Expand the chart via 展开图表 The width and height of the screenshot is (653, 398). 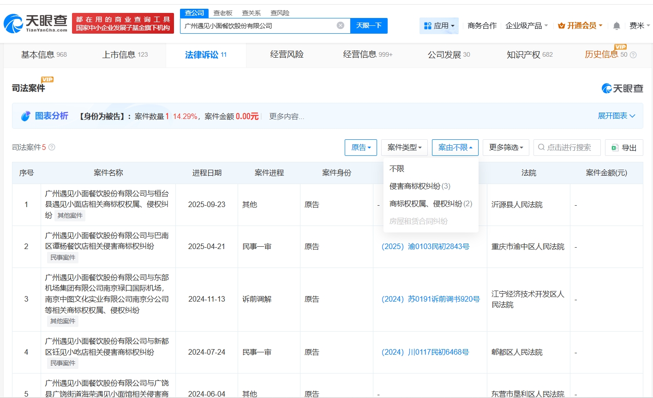pyautogui.click(x=617, y=116)
